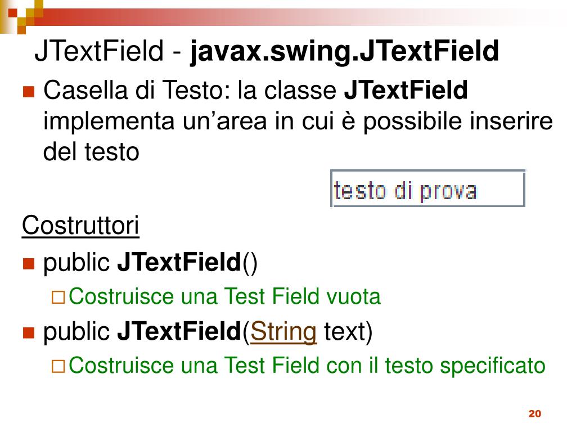
Task: Click the phrase 'del testo'
Action: (91, 152)
